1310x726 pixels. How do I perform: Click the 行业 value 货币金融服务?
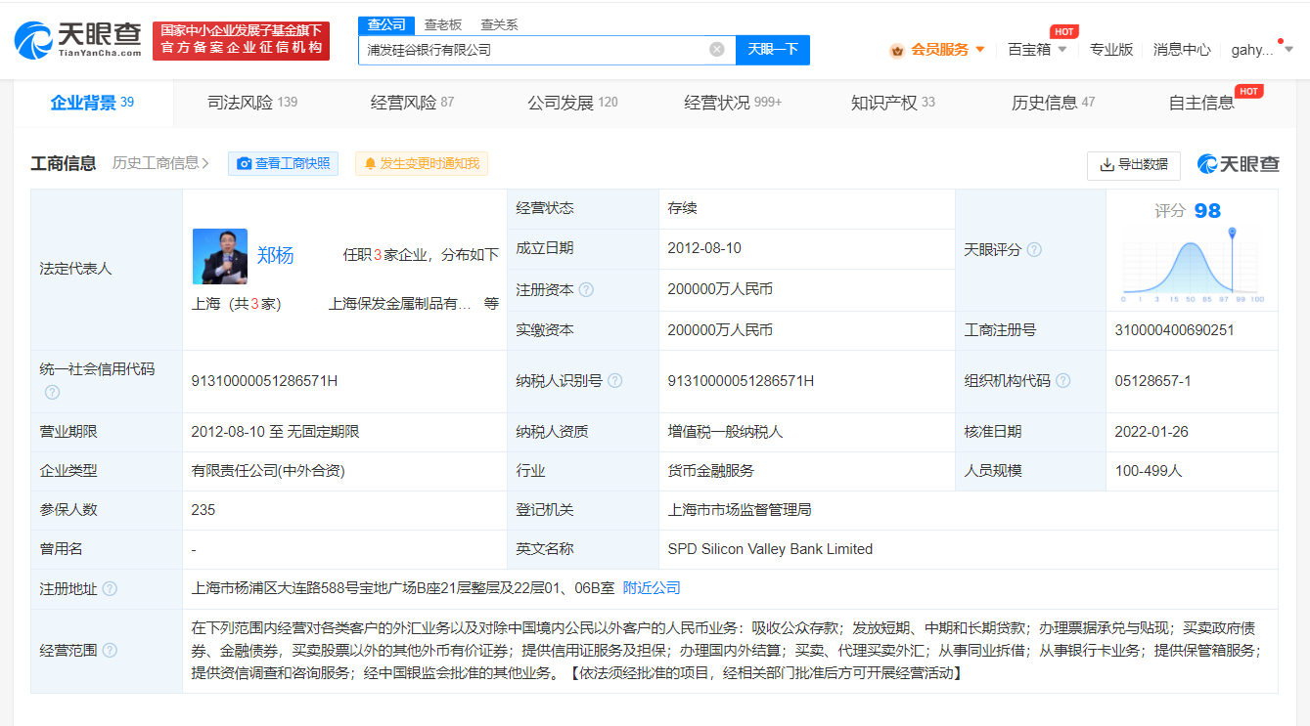(x=711, y=471)
